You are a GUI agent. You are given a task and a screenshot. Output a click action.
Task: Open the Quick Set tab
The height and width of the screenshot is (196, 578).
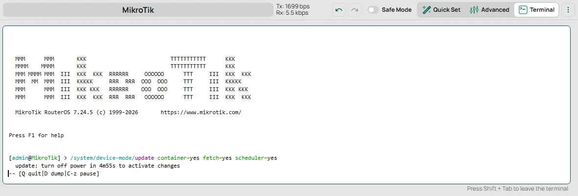[x=441, y=10]
